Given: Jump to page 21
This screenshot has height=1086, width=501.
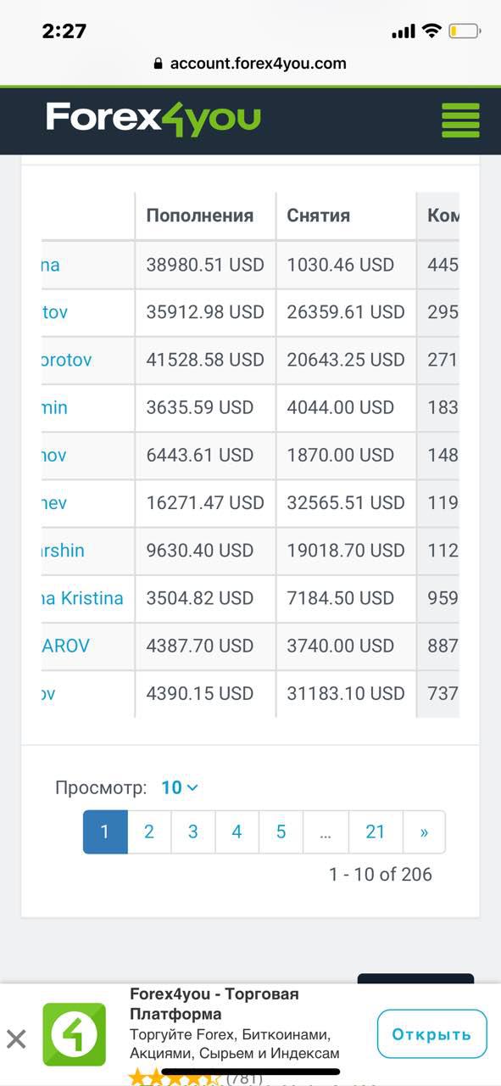Looking at the screenshot, I should [376, 832].
